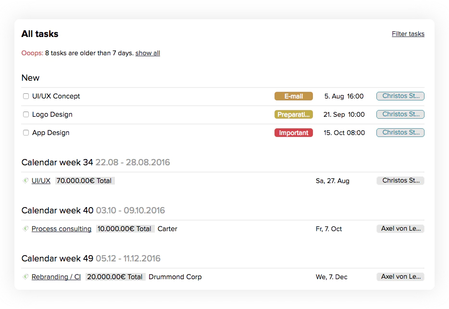Click the 5. Aug 16:00 due date
The image size is (449, 309).
tap(344, 96)
